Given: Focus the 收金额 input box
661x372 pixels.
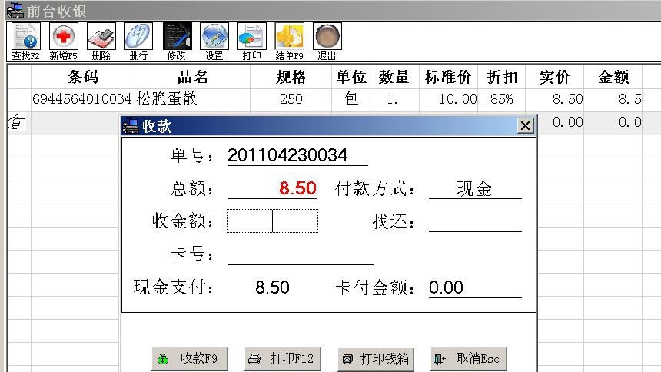Looking at the screenshot, I should [272, 221].
